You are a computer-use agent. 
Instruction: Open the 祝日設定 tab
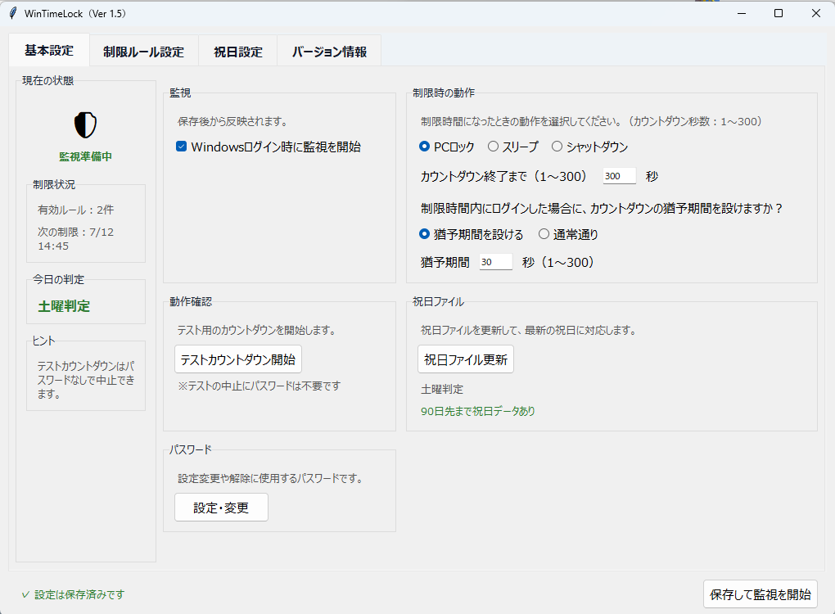tap(238, 52)
